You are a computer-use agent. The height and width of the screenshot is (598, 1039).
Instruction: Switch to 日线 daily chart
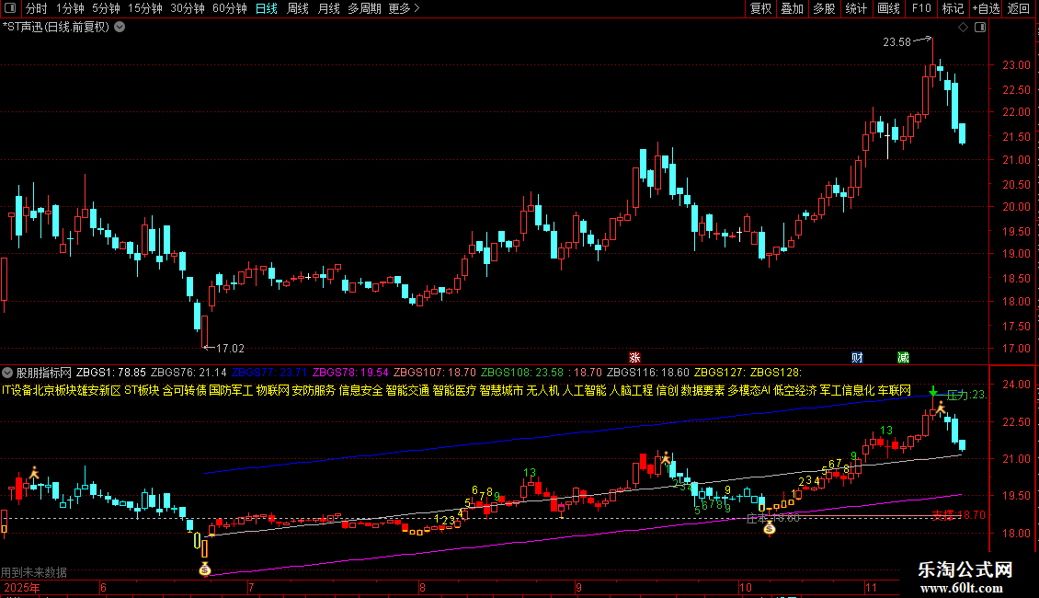[267, 8]
